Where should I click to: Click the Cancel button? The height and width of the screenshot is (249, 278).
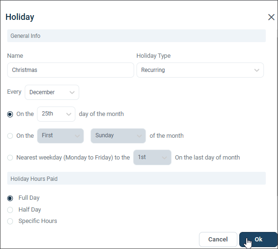click(218, 240)
